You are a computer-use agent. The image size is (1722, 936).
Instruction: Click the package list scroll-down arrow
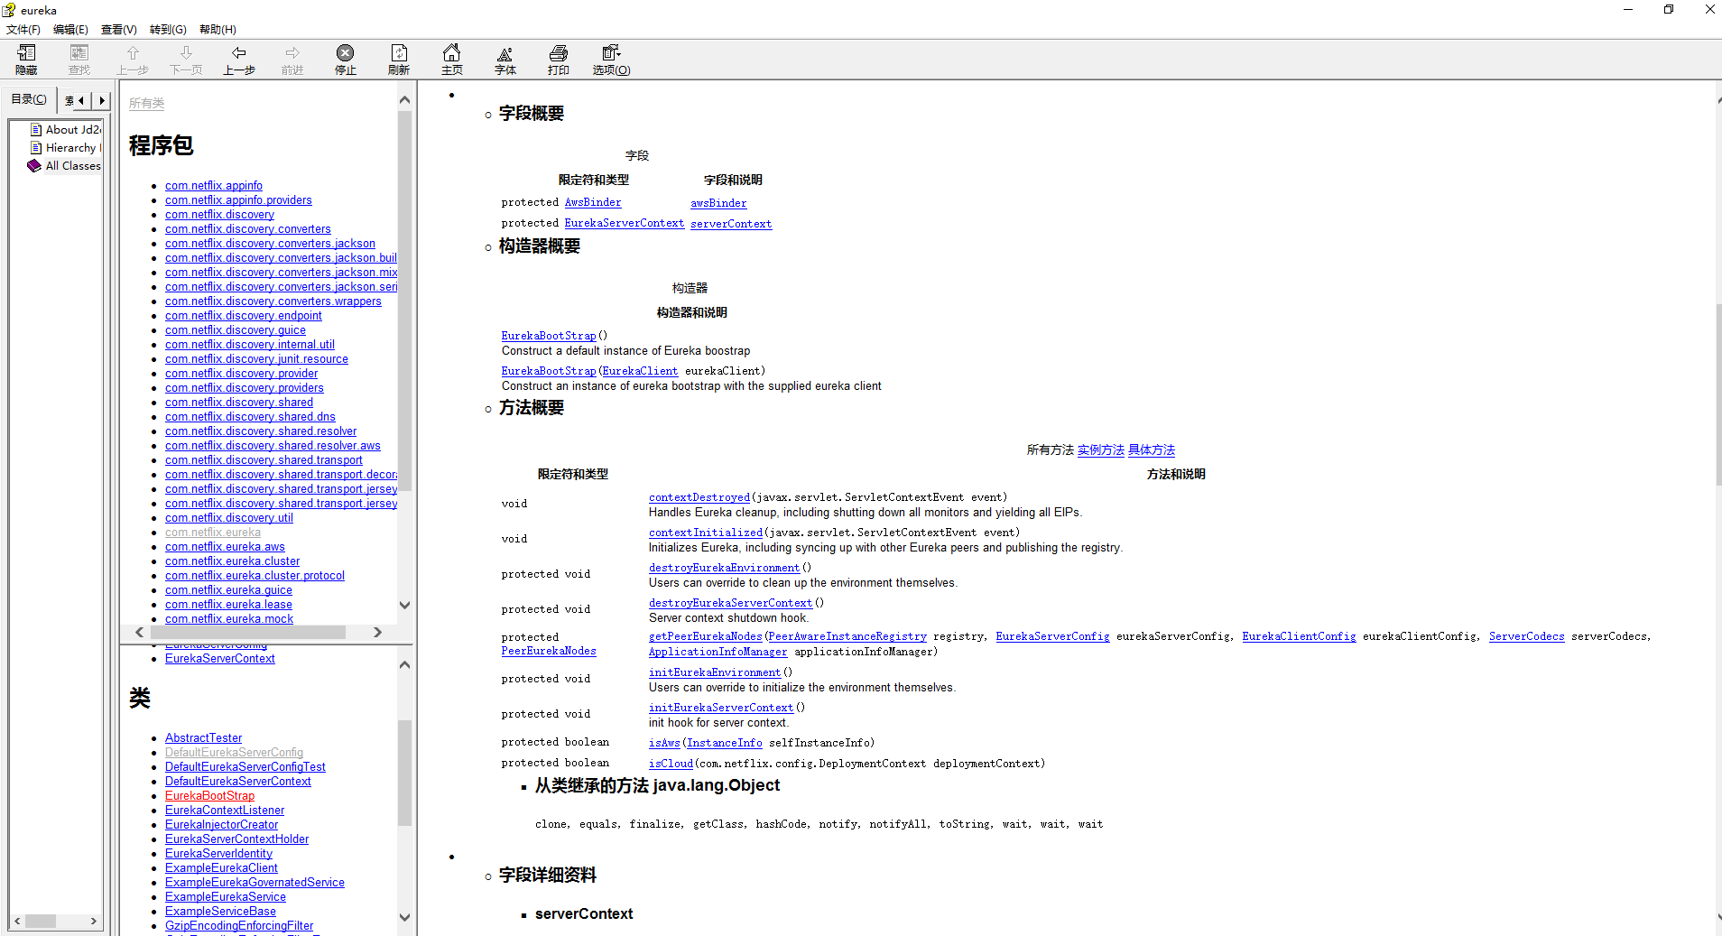pos(404,605)
